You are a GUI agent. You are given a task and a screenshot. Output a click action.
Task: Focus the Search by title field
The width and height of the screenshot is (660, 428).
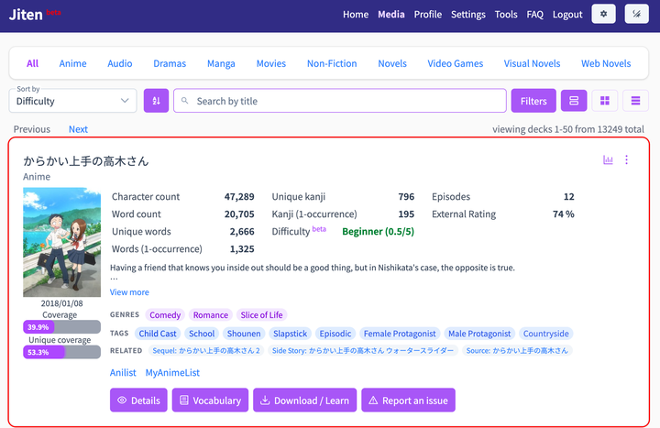point(340,101)
